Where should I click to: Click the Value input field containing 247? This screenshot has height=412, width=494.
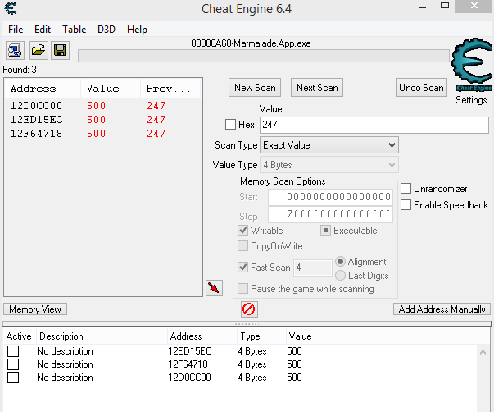(374, 125)
